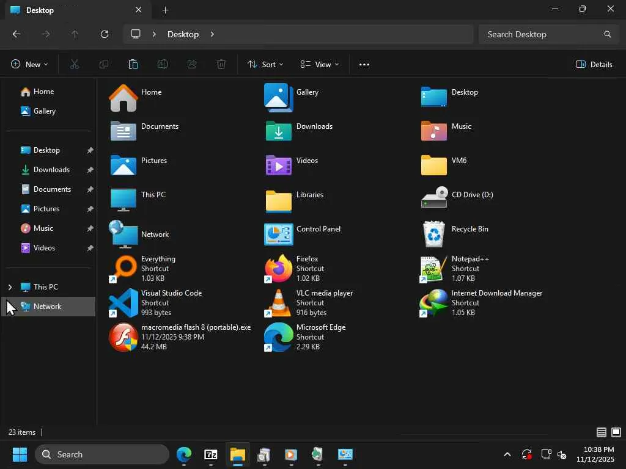This screenshot has height=469, width=626.
Task: Select the Visual Studio Code shortcut
Action: click(x=123, y=303)
